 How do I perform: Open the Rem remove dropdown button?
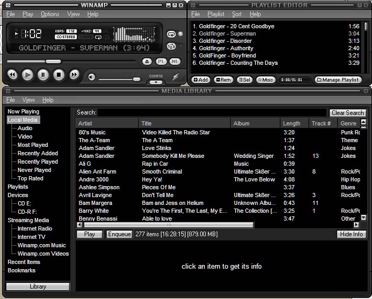(x=224, y=80)
